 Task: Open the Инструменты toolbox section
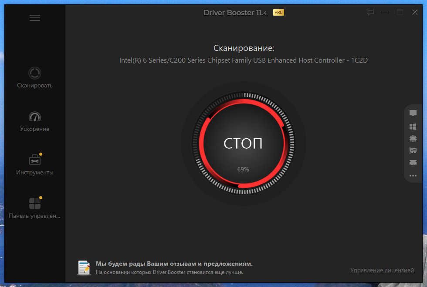coord(35,164)
